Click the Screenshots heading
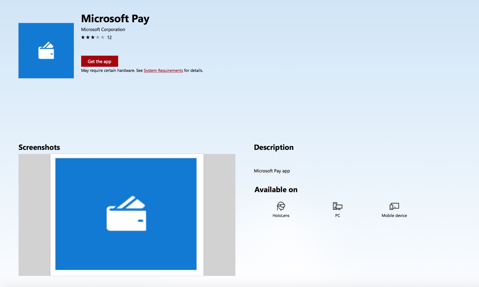Viewport: 479px width, 287px height. click(x=39, y=147)
